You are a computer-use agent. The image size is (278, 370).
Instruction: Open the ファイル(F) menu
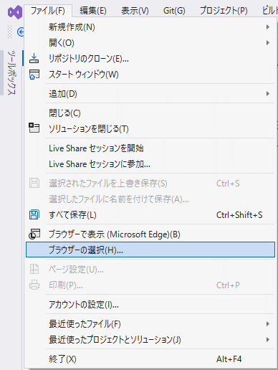(48, 11)
